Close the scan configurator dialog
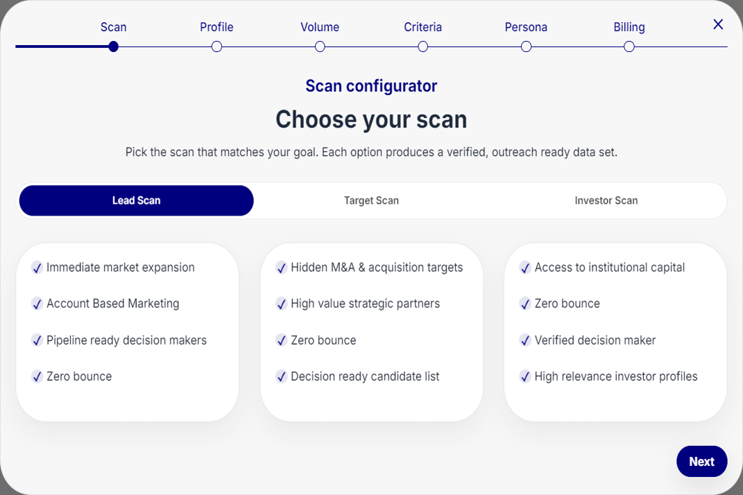 pos(718,25)
